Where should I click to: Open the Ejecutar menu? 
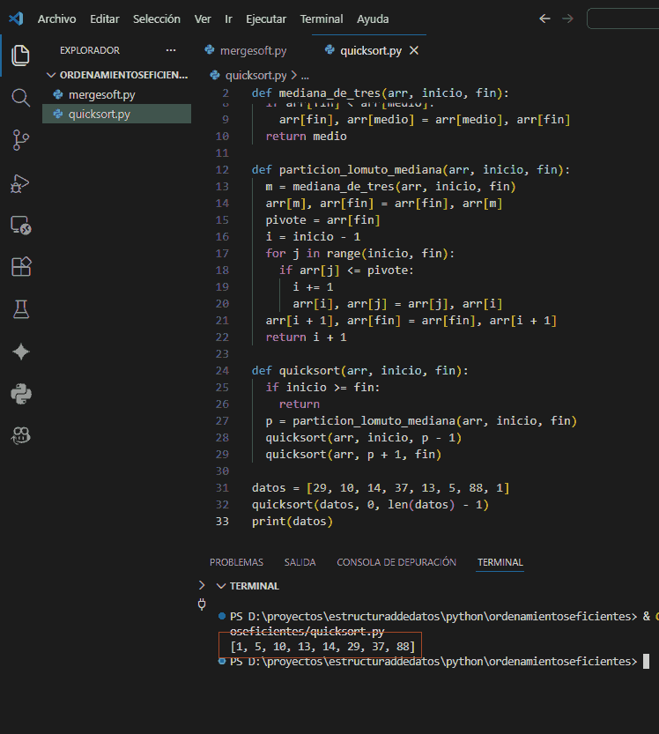266,19
